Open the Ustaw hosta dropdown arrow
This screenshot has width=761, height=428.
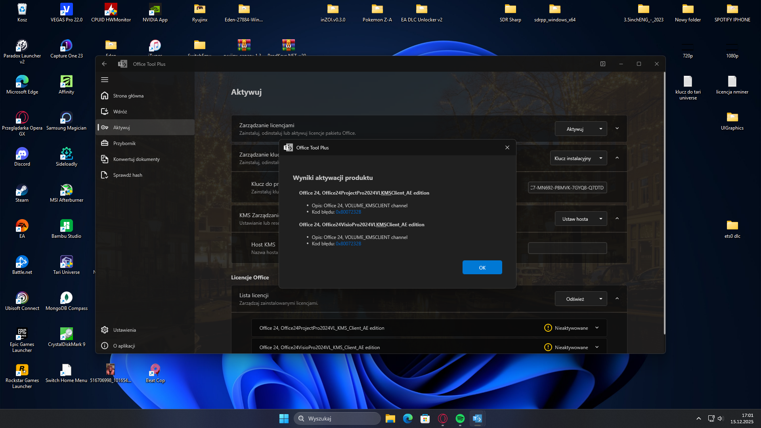[601, 219]
